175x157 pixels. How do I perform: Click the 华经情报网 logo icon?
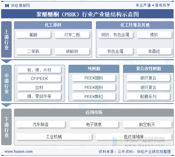[x=7, y=5]
